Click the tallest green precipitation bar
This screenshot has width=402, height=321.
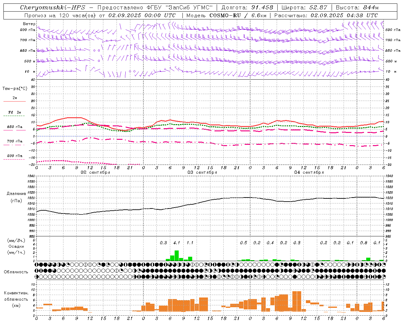click(177, 255)
